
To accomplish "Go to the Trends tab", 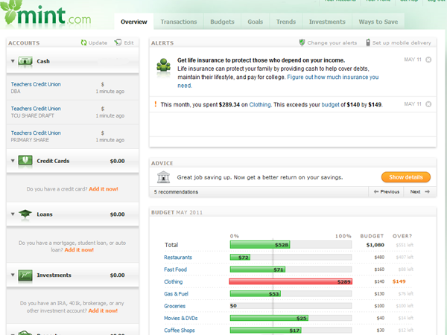I will click(x=286, y=22).
